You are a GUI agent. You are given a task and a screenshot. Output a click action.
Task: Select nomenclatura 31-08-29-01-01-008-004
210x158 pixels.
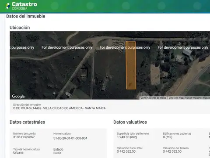click(70, 138)
